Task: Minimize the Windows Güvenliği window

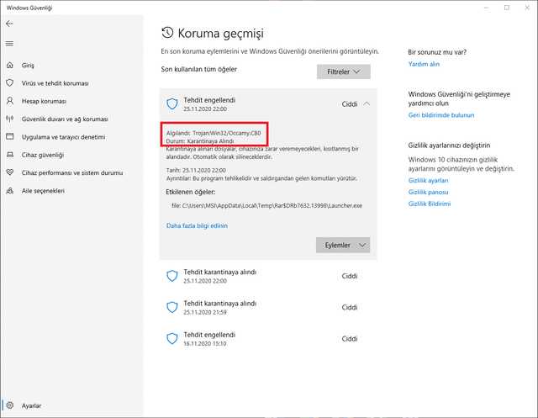Action: pos(486,8)
